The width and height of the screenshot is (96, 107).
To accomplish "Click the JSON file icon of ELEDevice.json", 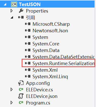I will 21,96.
